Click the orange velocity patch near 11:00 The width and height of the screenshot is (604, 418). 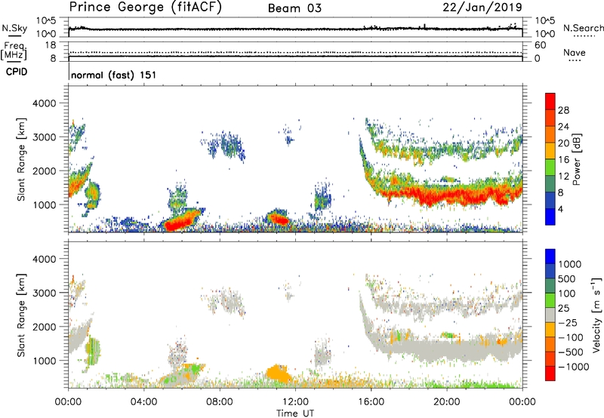[279, 373]
